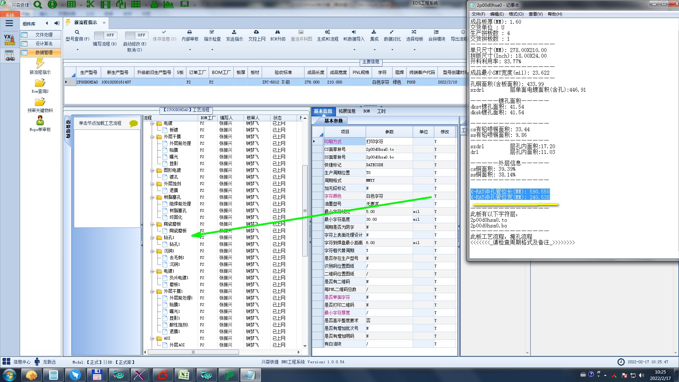Select 数据管理 in component library
This screenshot has height=382, width=679.
[40, 52]
